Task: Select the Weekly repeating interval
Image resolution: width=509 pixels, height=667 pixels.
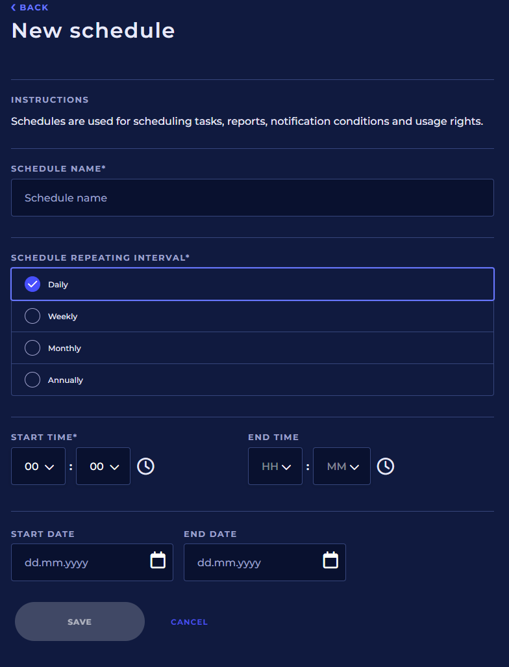Action: coord(32,316)
